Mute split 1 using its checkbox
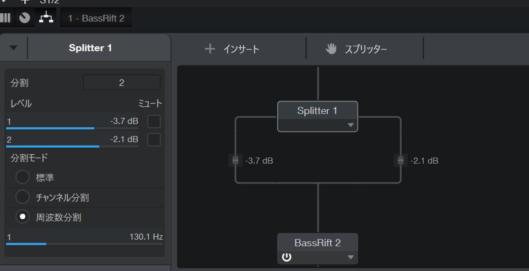529x271 pixels. 154,121
